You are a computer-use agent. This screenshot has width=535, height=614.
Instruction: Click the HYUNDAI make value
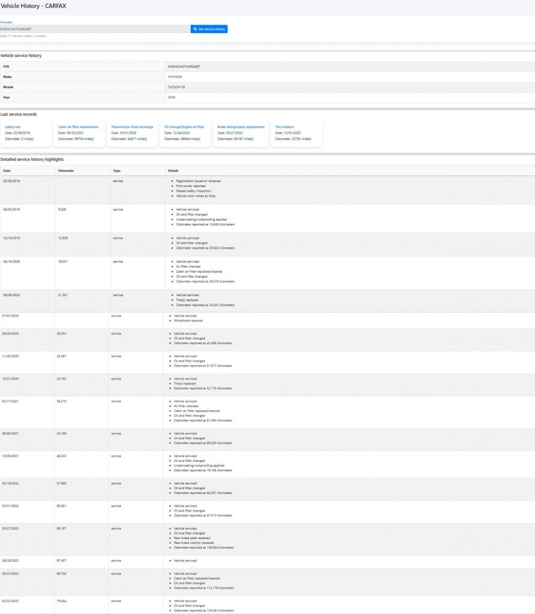(x=176, y=77)
